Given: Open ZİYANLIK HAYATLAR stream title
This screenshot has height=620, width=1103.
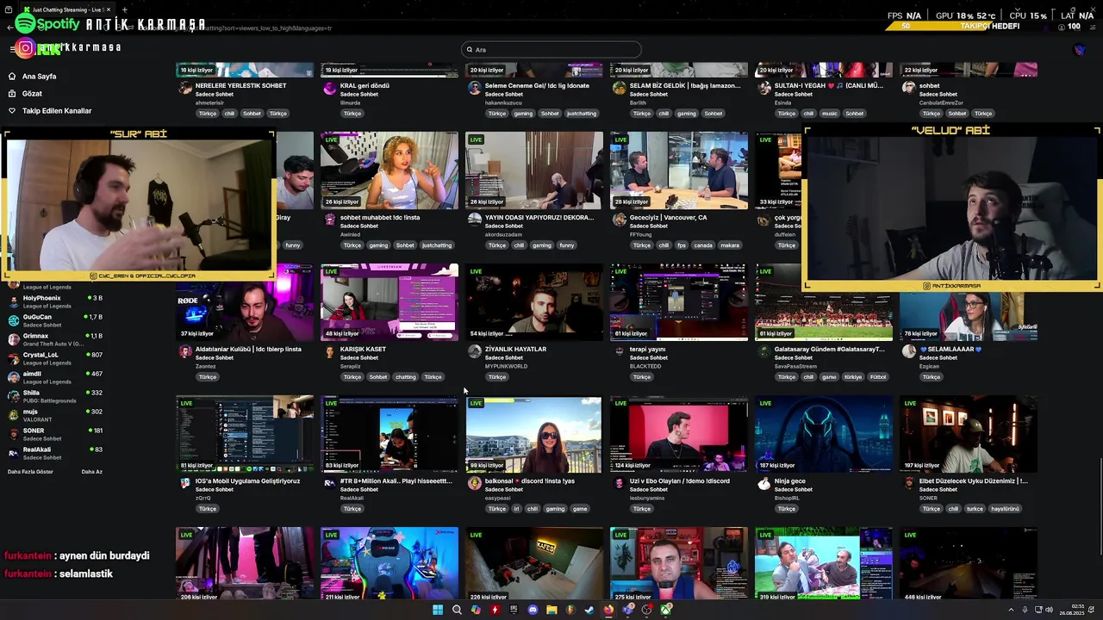Looking at the screenshot, I should (x=515, y=349).
